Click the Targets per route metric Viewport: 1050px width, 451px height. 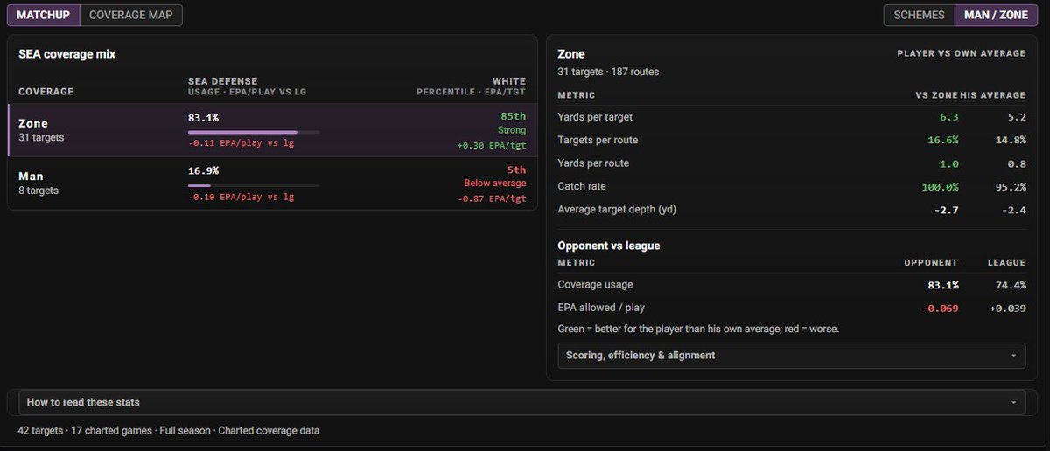pos(598,140)
